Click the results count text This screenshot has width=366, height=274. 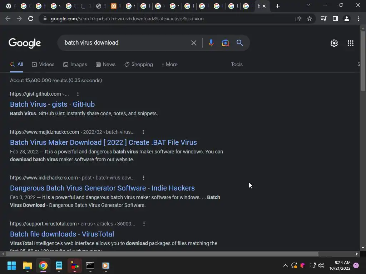[x=56, y=80]
